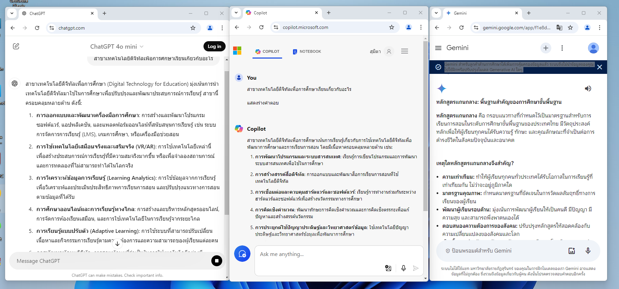The height and width of the screenshot is (289, 619).
Task: Click the Copilot add image icon
Action: (x=388, y=268)
